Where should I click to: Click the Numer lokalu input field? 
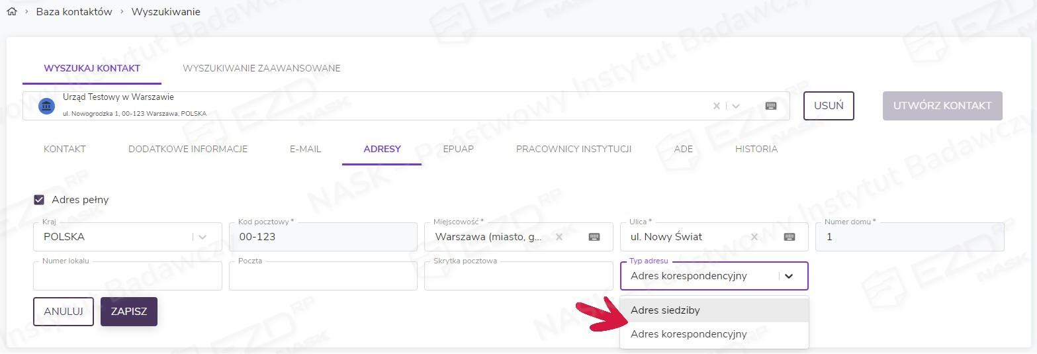click(127, 277)
